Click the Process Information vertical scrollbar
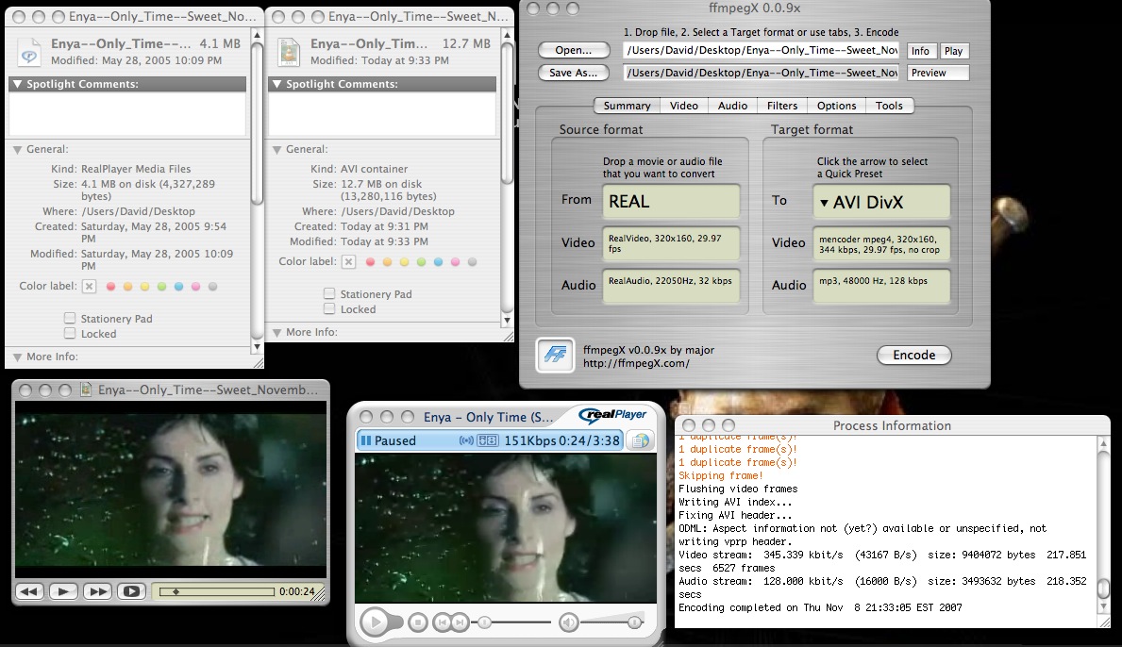Screen dimensions: 1122x647 (1103, 524)
